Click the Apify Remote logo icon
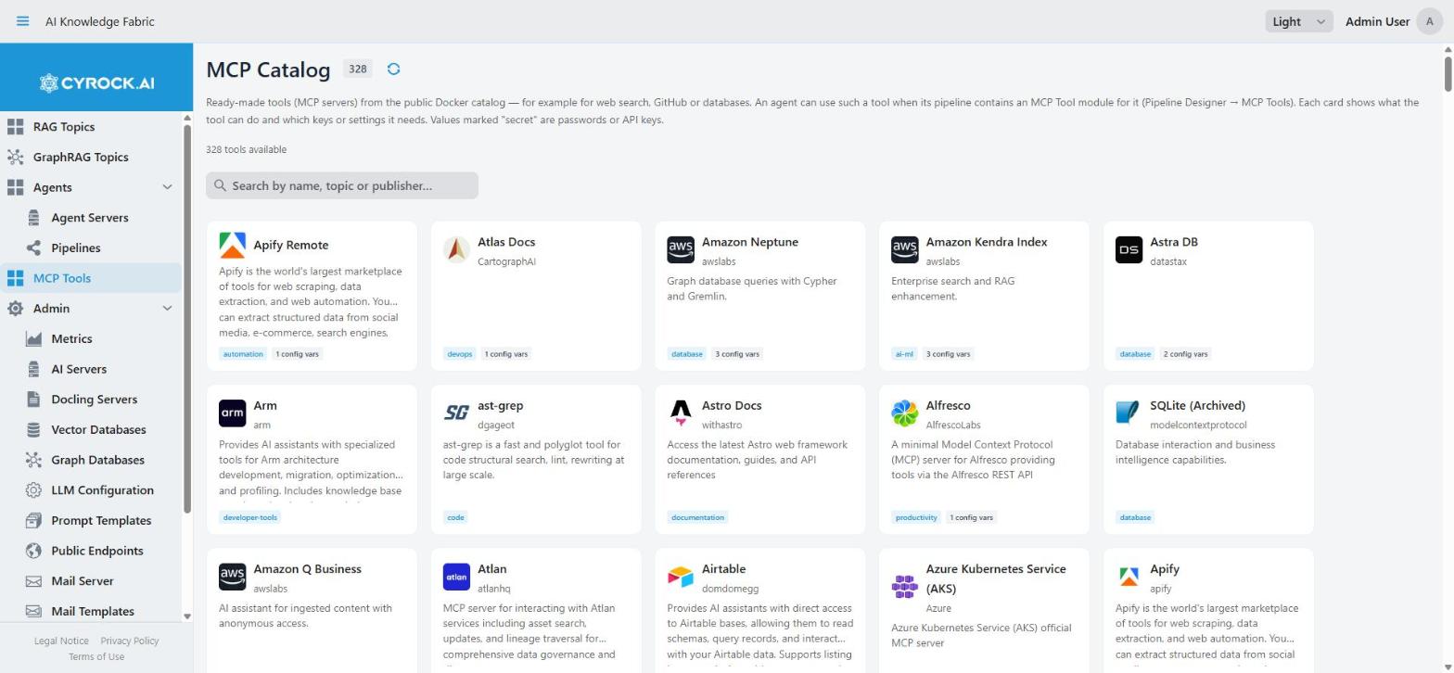The image size is (1454, 673). tap(233, 245)
